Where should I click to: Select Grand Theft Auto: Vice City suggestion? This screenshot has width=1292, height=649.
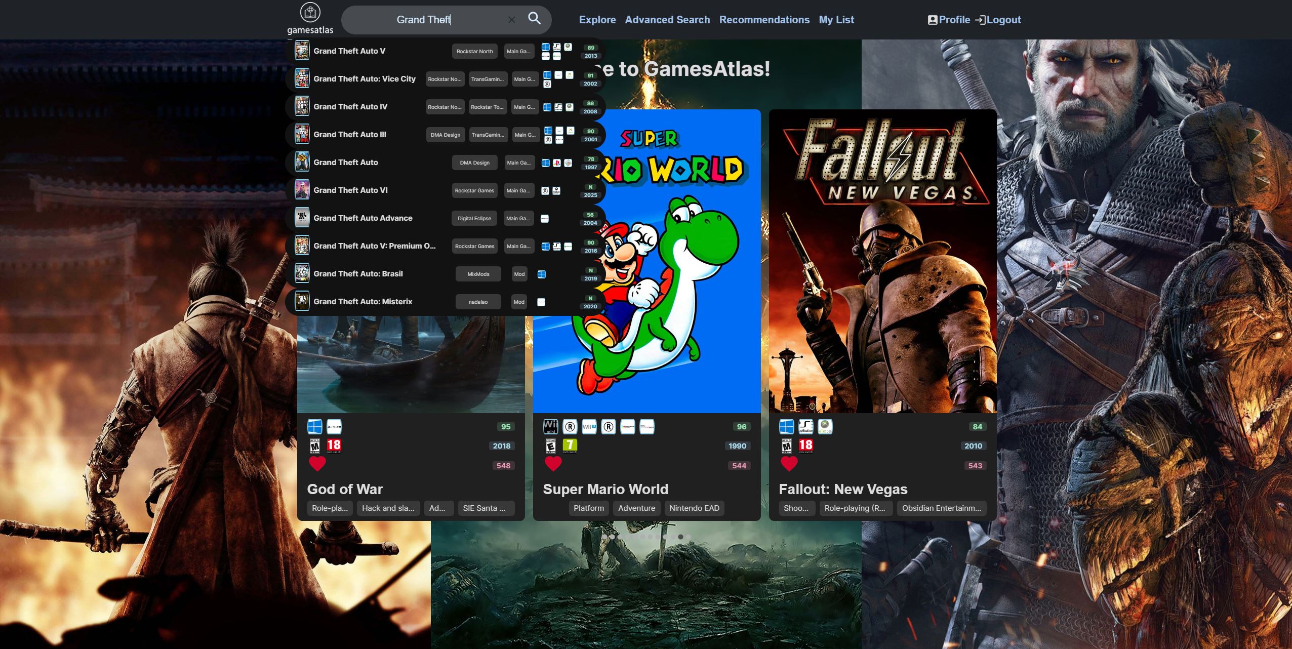click(x=364, y=79)
